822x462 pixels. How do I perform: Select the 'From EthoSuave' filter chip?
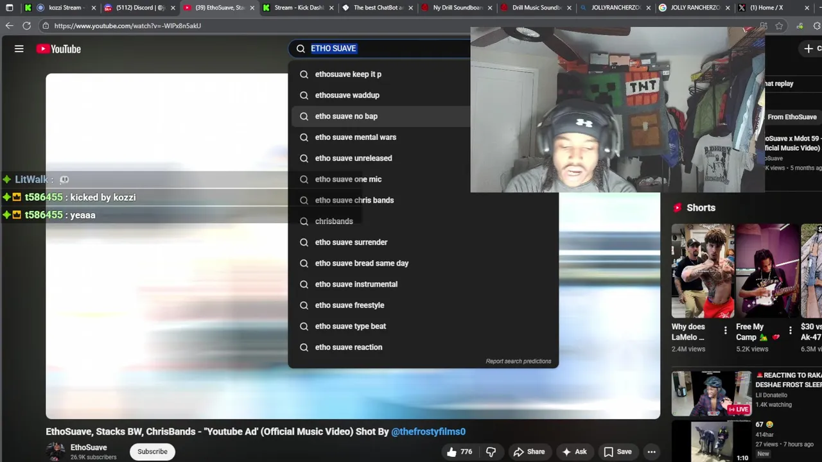tap(792, 117)
